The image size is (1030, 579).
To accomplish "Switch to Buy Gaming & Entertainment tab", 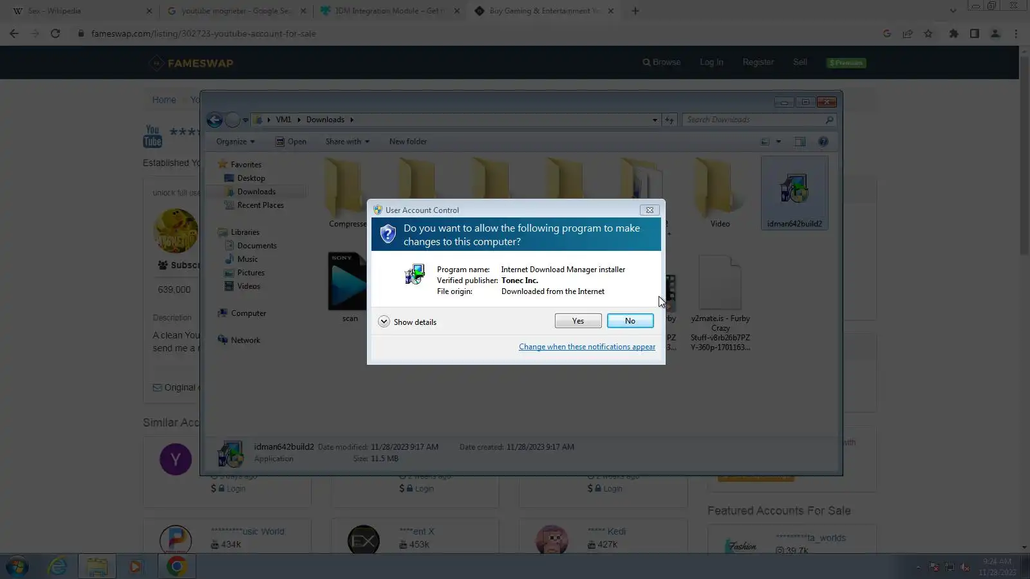I will coord(545,11).
